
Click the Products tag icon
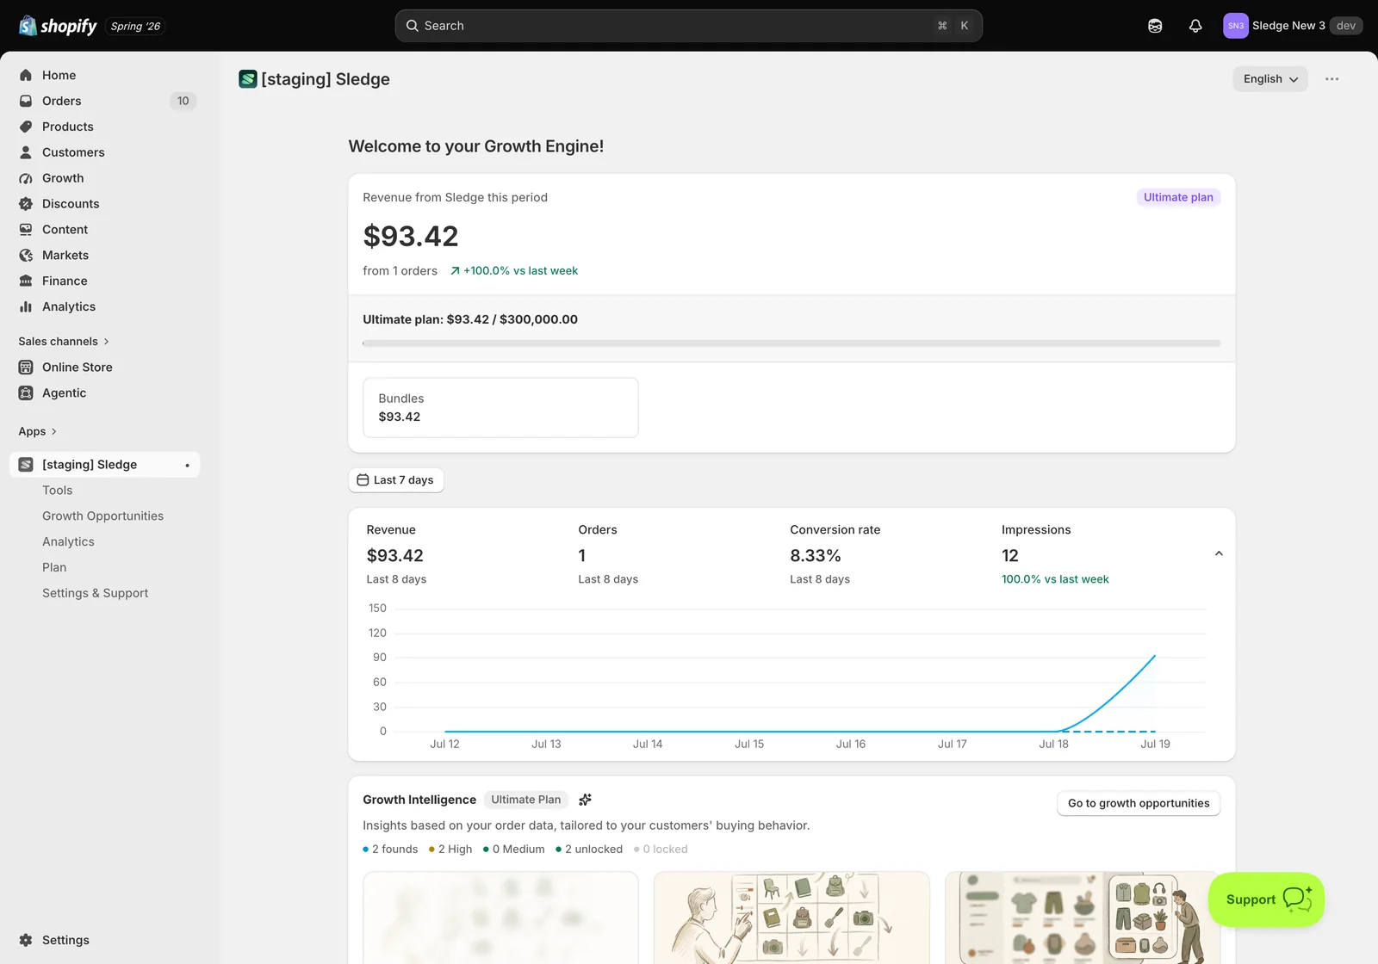point(26,127)
